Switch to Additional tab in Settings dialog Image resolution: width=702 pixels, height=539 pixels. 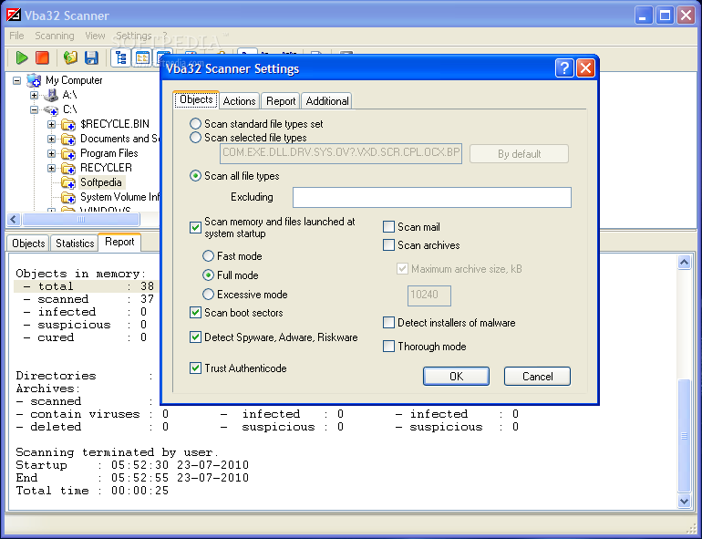click(326, 101)
